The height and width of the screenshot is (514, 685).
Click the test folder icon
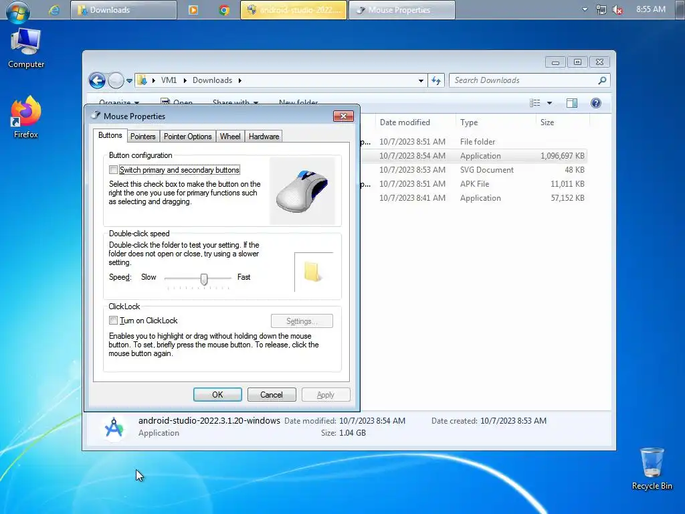click(x=312, y=272)
